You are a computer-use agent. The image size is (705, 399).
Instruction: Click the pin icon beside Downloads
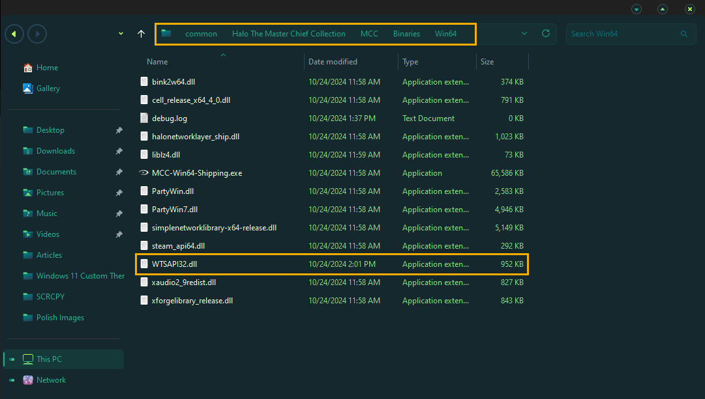[119, 151]
